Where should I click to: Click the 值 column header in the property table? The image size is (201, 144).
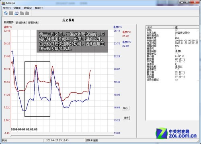pyautogui.click(x=187, y=27)
